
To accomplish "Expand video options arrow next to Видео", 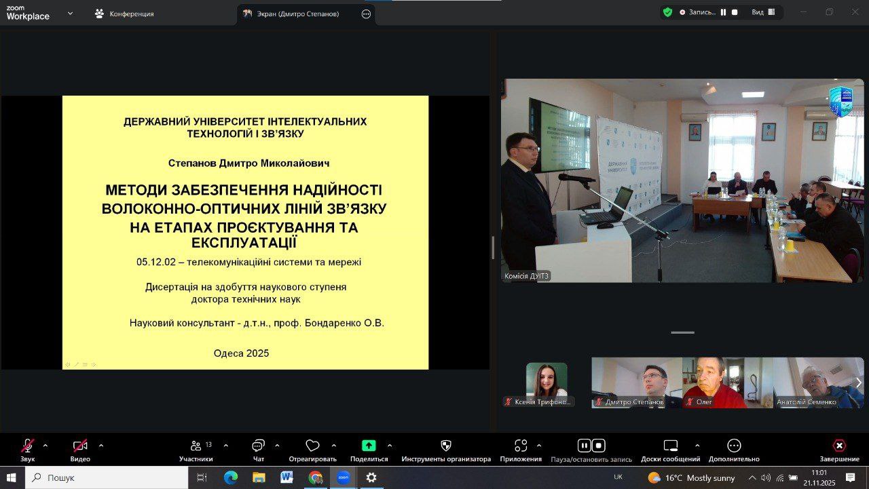I will (x=101, y=446).
